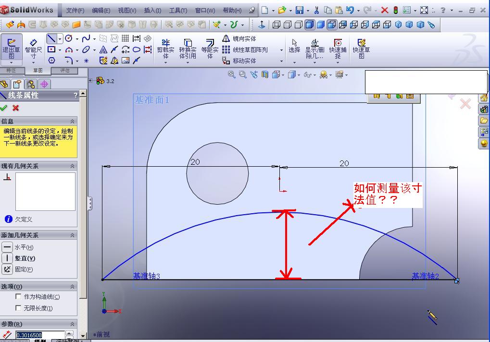Select the Smart Dimension (智能尺寸) tool

tap(33, 49)
